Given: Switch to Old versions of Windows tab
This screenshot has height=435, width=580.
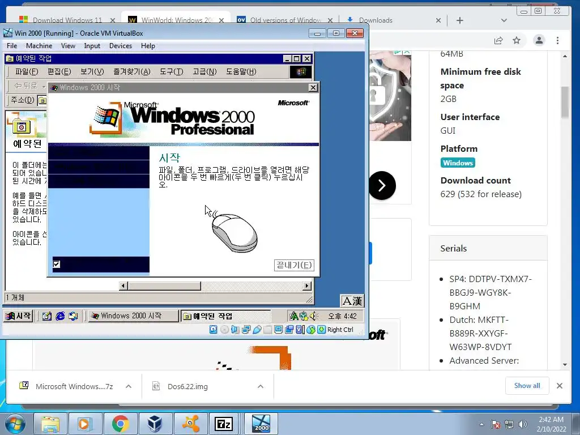Looking at the screenshot, I should (x=285, y=20).
